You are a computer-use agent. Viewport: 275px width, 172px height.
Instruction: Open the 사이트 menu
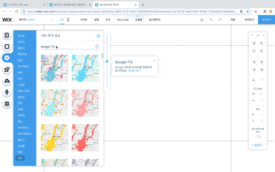pyautogui.click(x=84, y=20)
